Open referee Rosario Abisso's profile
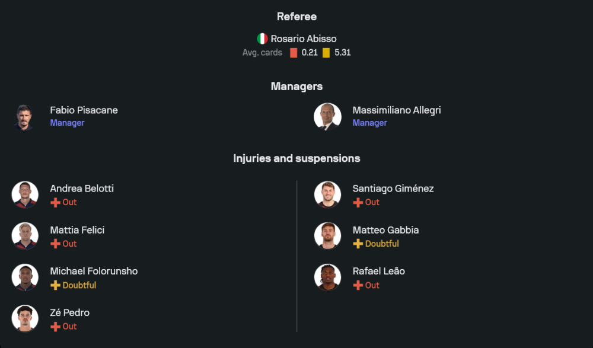This screenshot has height=348, width=593. point(304,39)
